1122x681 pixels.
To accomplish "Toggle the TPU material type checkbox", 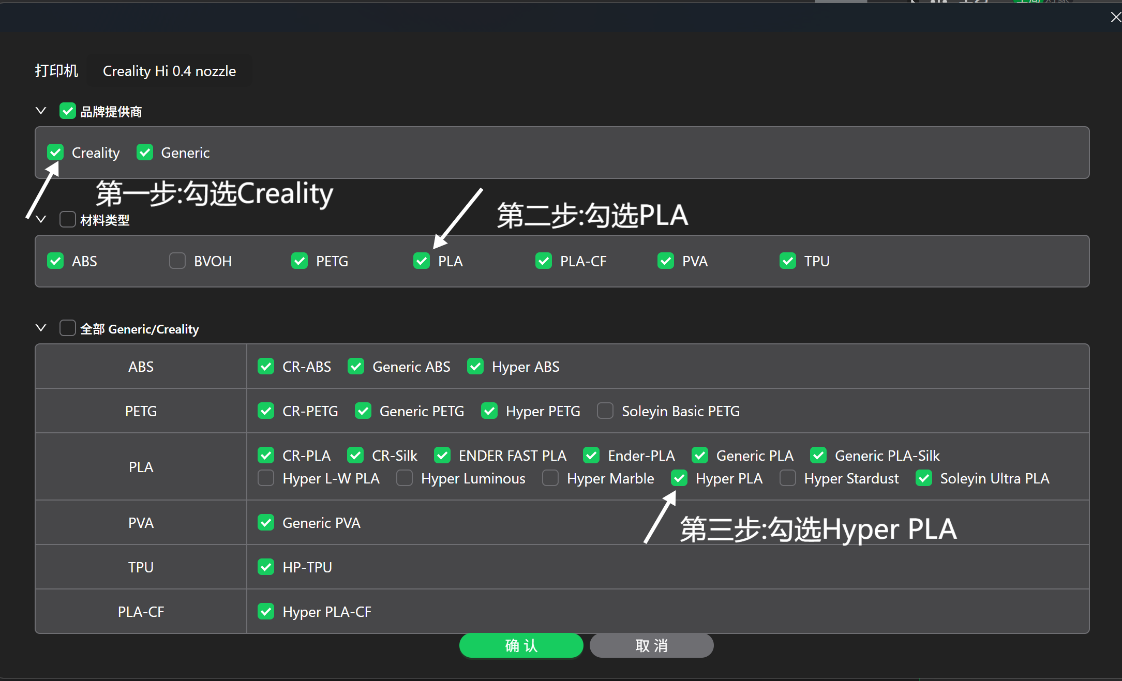I will (x=788, y=261).
